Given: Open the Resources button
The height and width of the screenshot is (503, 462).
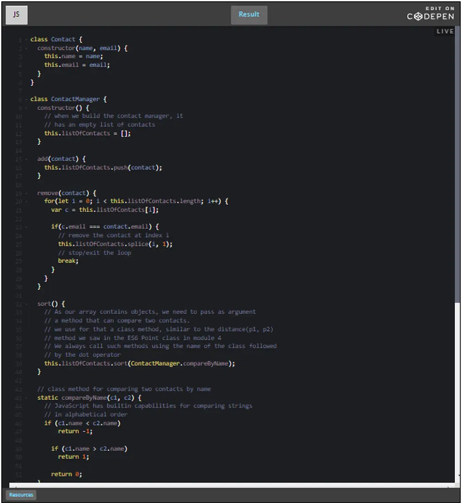Looking at the screenshot, I should point(21,495).
